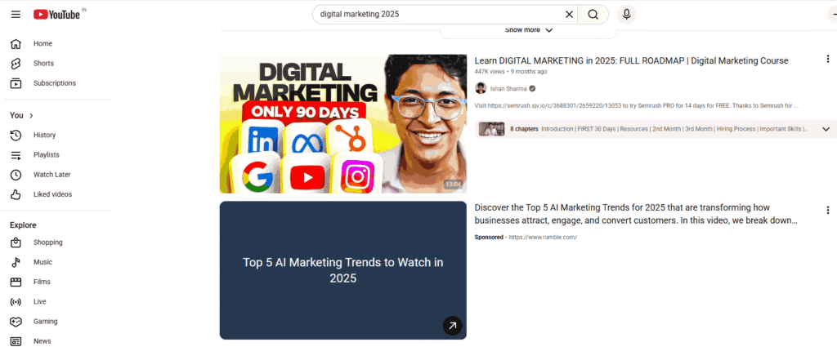Click the 13:04 duration badge
The image size is (837, 347).
click(453, 185)
